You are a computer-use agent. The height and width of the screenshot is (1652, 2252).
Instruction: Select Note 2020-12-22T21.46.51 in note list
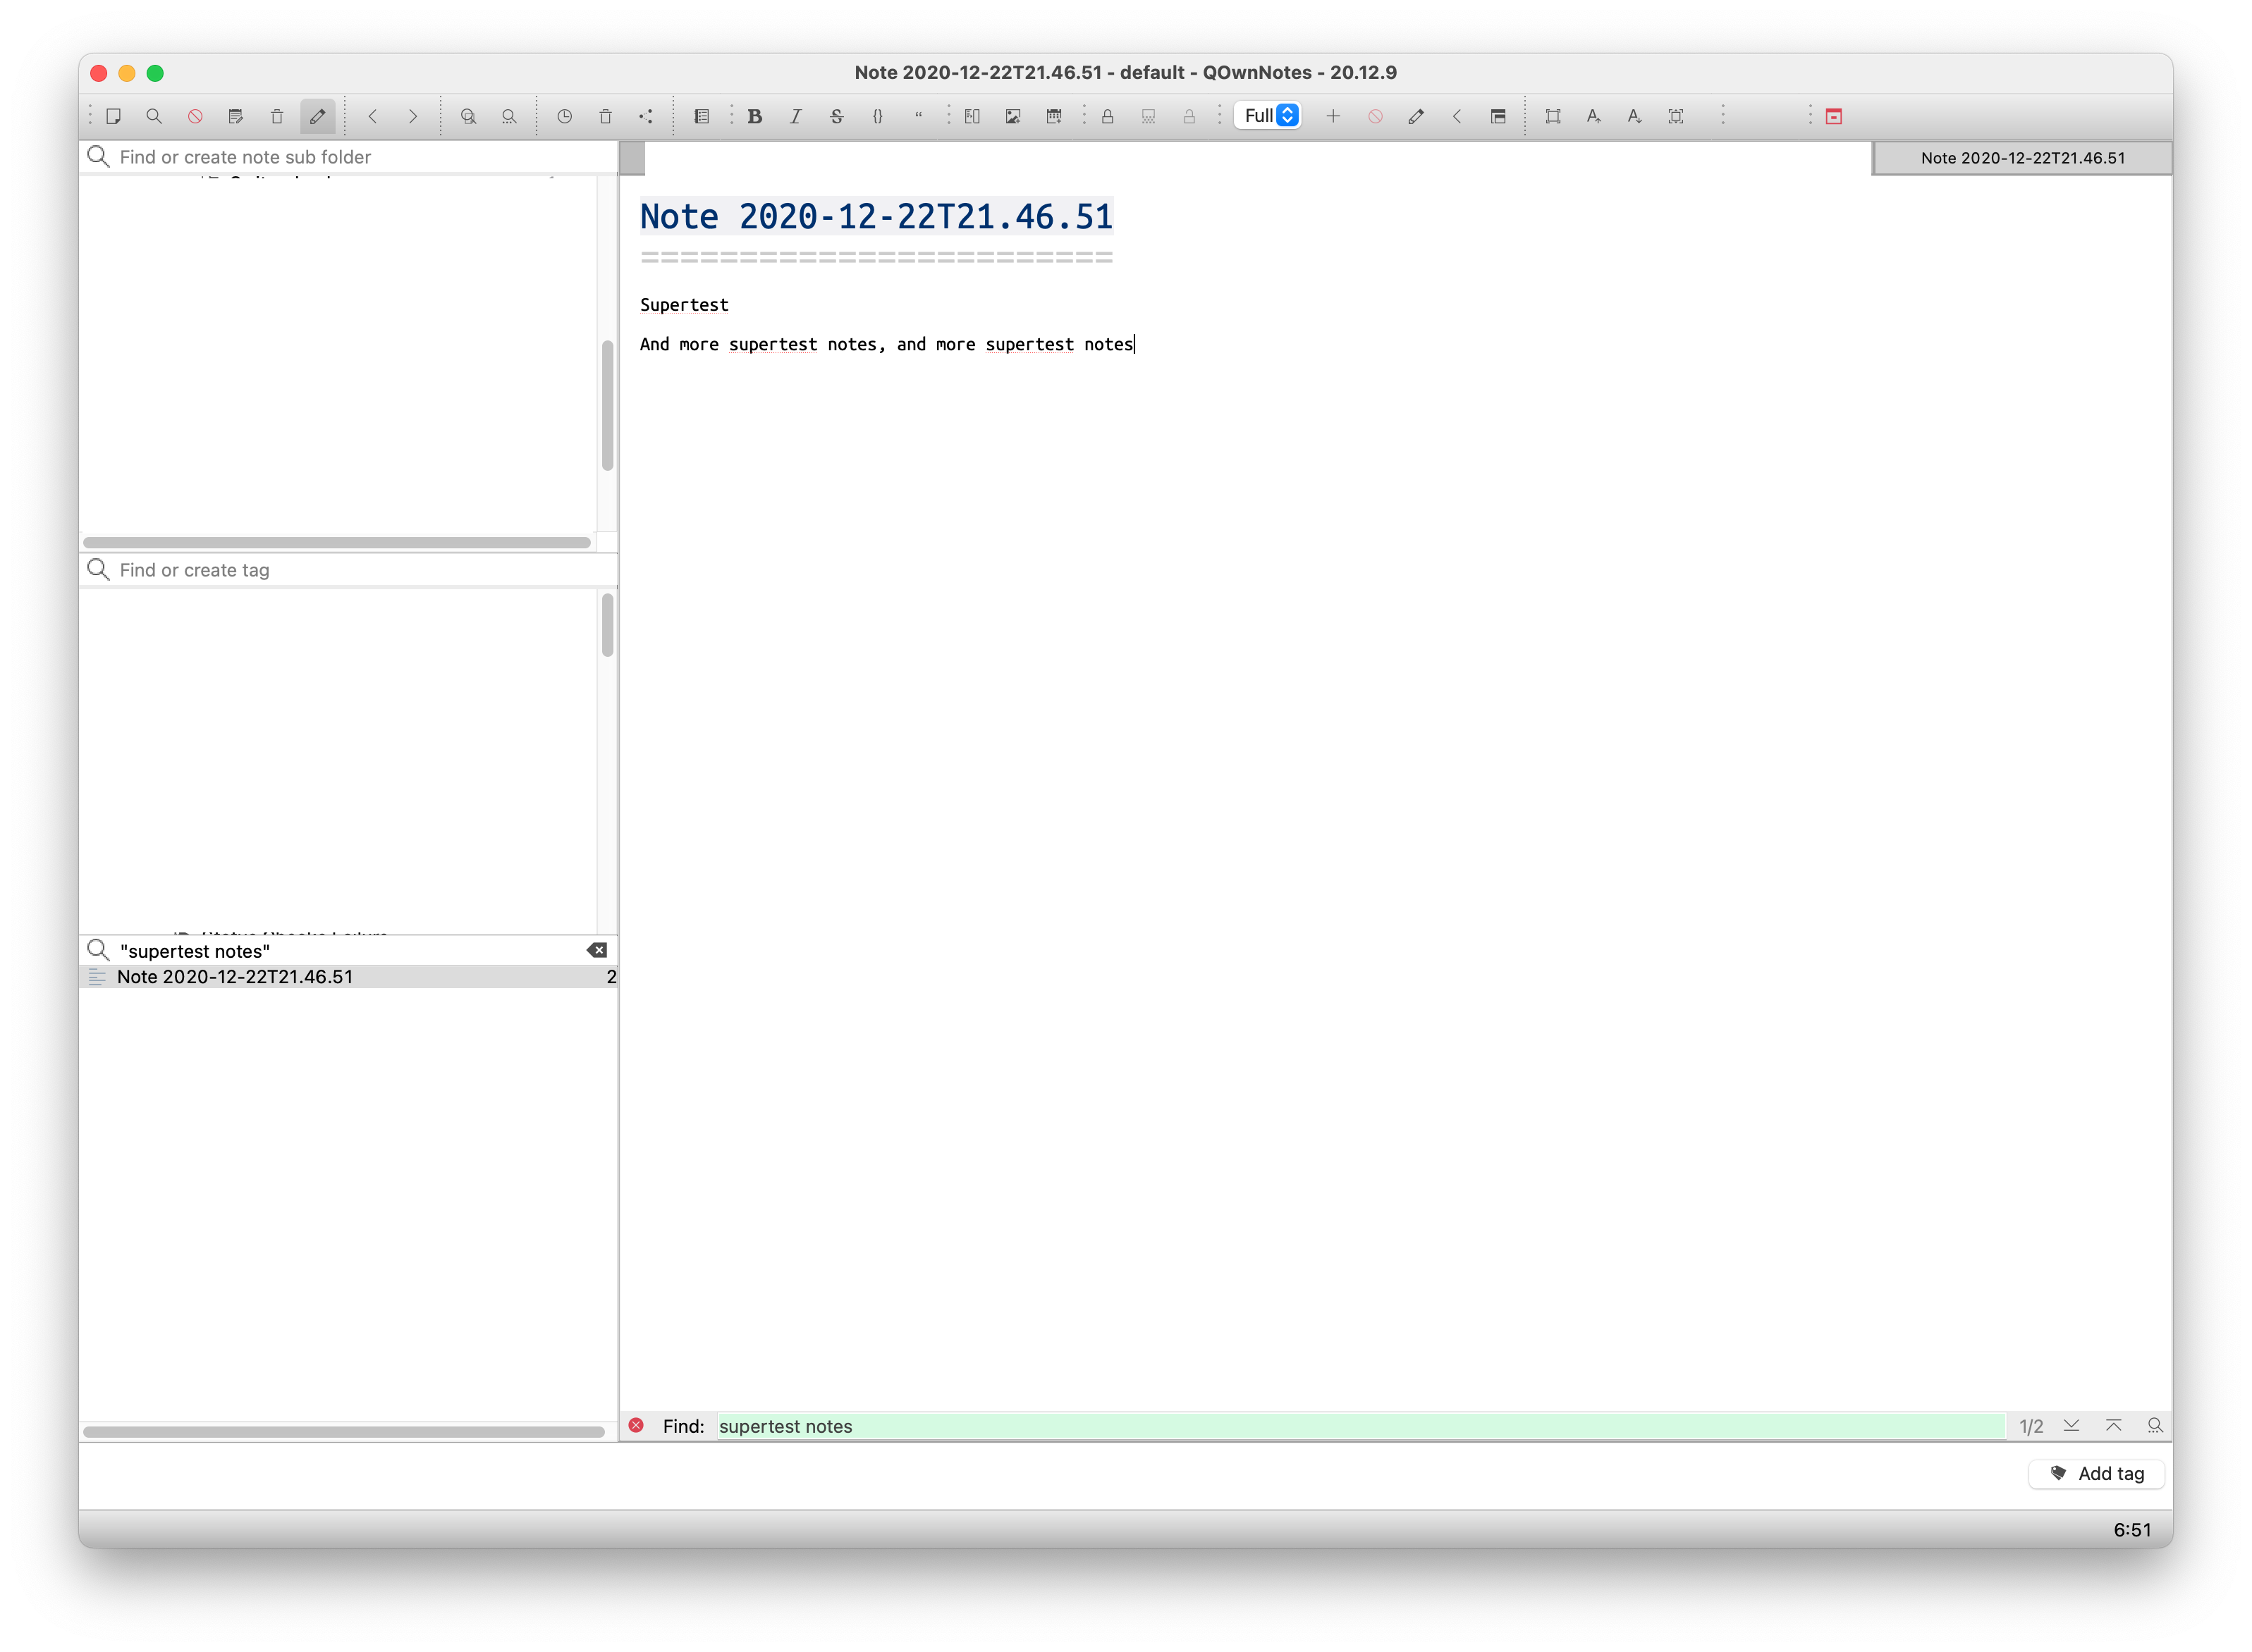tap(348, 977)
